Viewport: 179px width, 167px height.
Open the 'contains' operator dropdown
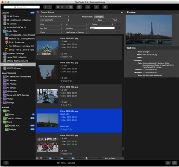pyautogui.click(x=76, y=28)
